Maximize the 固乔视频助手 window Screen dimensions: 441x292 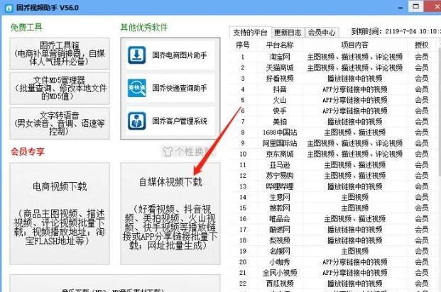416,7
